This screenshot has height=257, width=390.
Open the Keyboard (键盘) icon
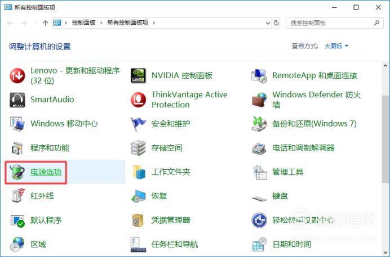coord(259,199)
